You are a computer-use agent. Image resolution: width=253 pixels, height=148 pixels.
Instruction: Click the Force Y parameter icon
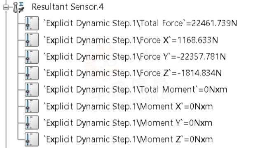(32, 56)
